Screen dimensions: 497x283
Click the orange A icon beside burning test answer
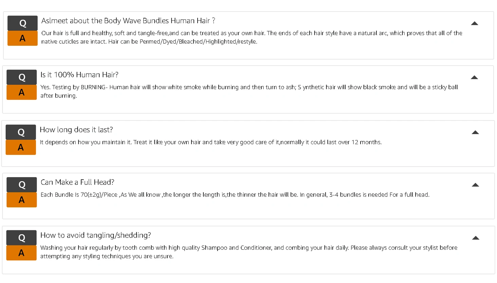coord(22,92)
